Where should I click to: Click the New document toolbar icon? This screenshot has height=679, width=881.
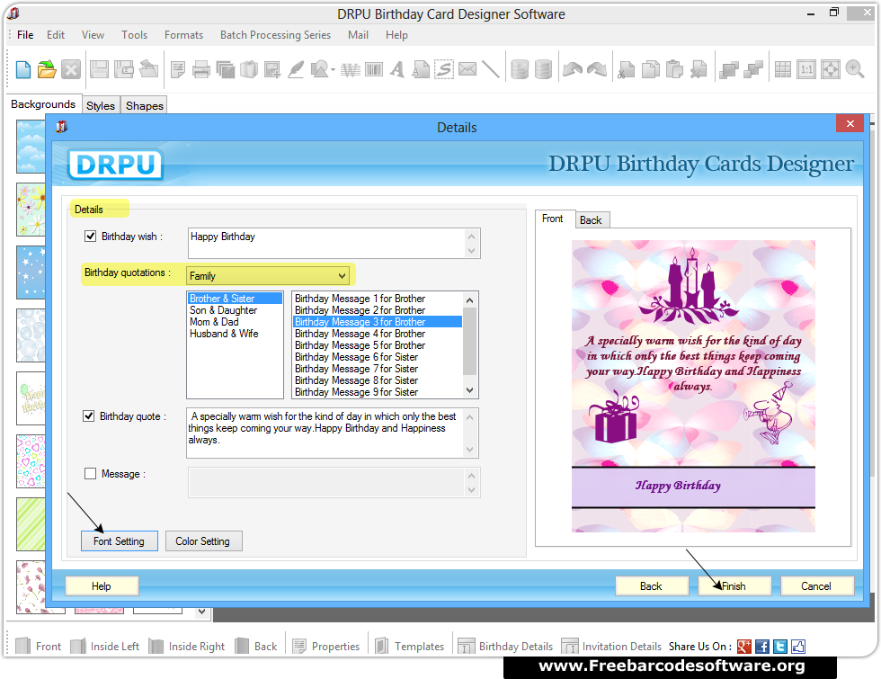(23, 70)
